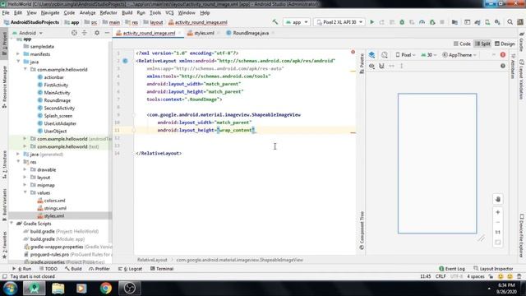The width and height of the screenshot is (526, 296).
Task: Open the TODO tool window
Action: pos(48,269)
